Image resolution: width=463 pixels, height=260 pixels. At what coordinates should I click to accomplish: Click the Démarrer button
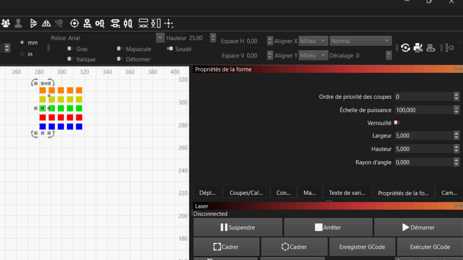418,227
